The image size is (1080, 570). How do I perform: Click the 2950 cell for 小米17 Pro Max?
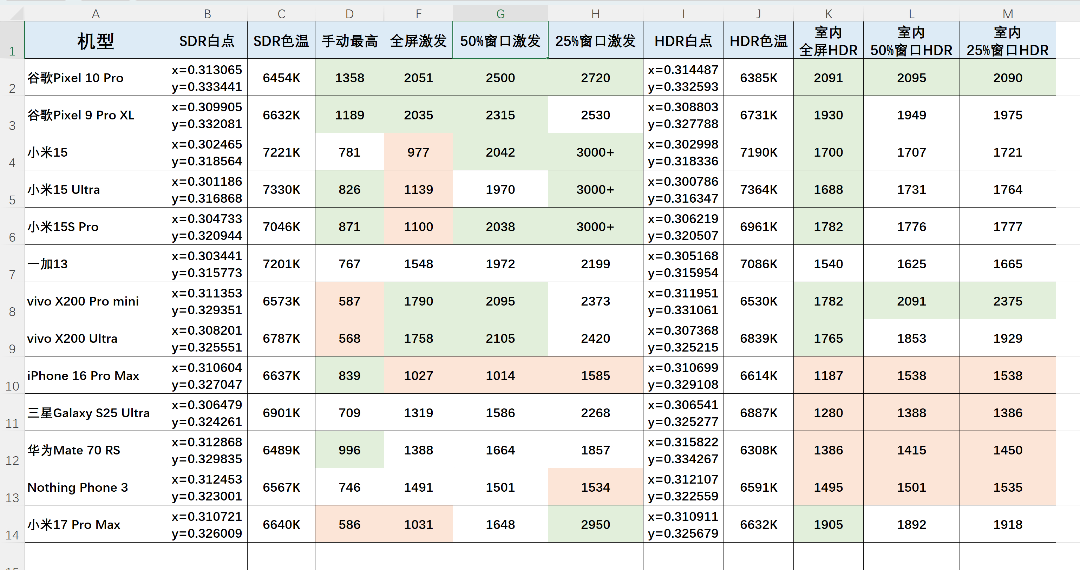[x=595, y=524]
